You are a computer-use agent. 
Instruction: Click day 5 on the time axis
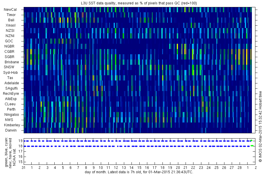pos(63,168)
